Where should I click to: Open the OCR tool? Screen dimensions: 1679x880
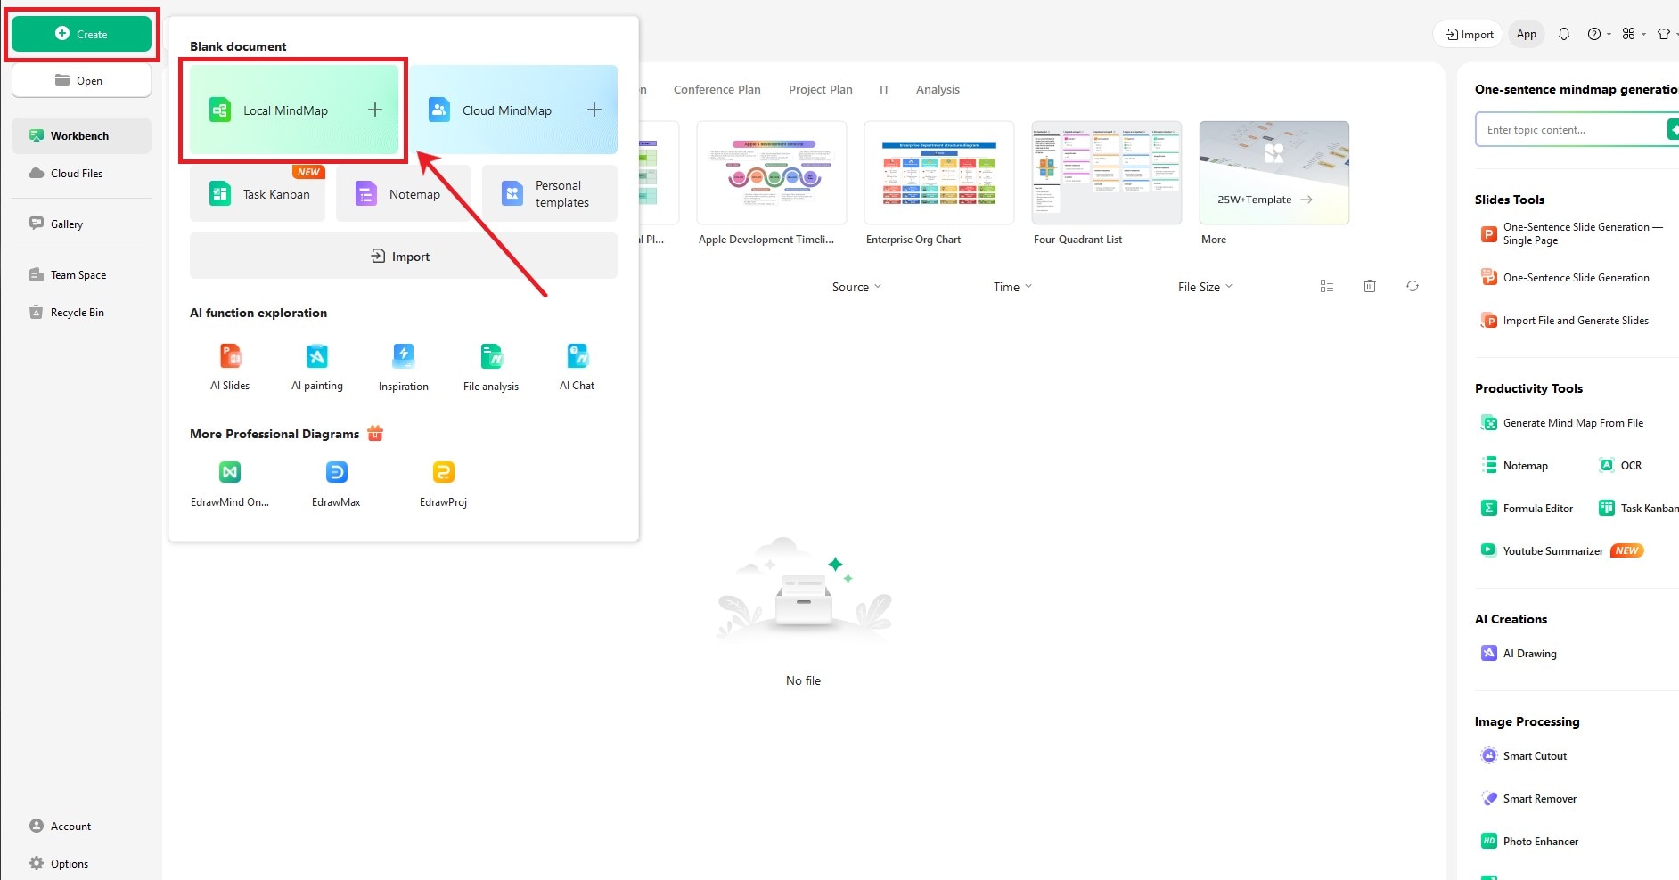point(1620,465)
